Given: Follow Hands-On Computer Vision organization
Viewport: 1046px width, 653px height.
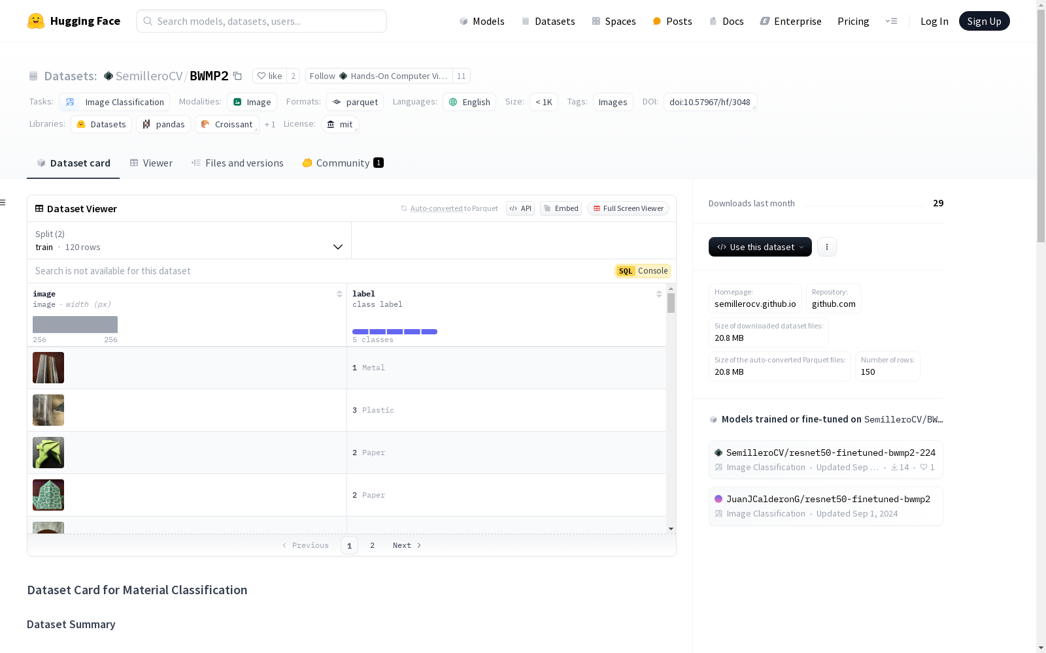Looking at the screenshot, I should pos(379,76).
